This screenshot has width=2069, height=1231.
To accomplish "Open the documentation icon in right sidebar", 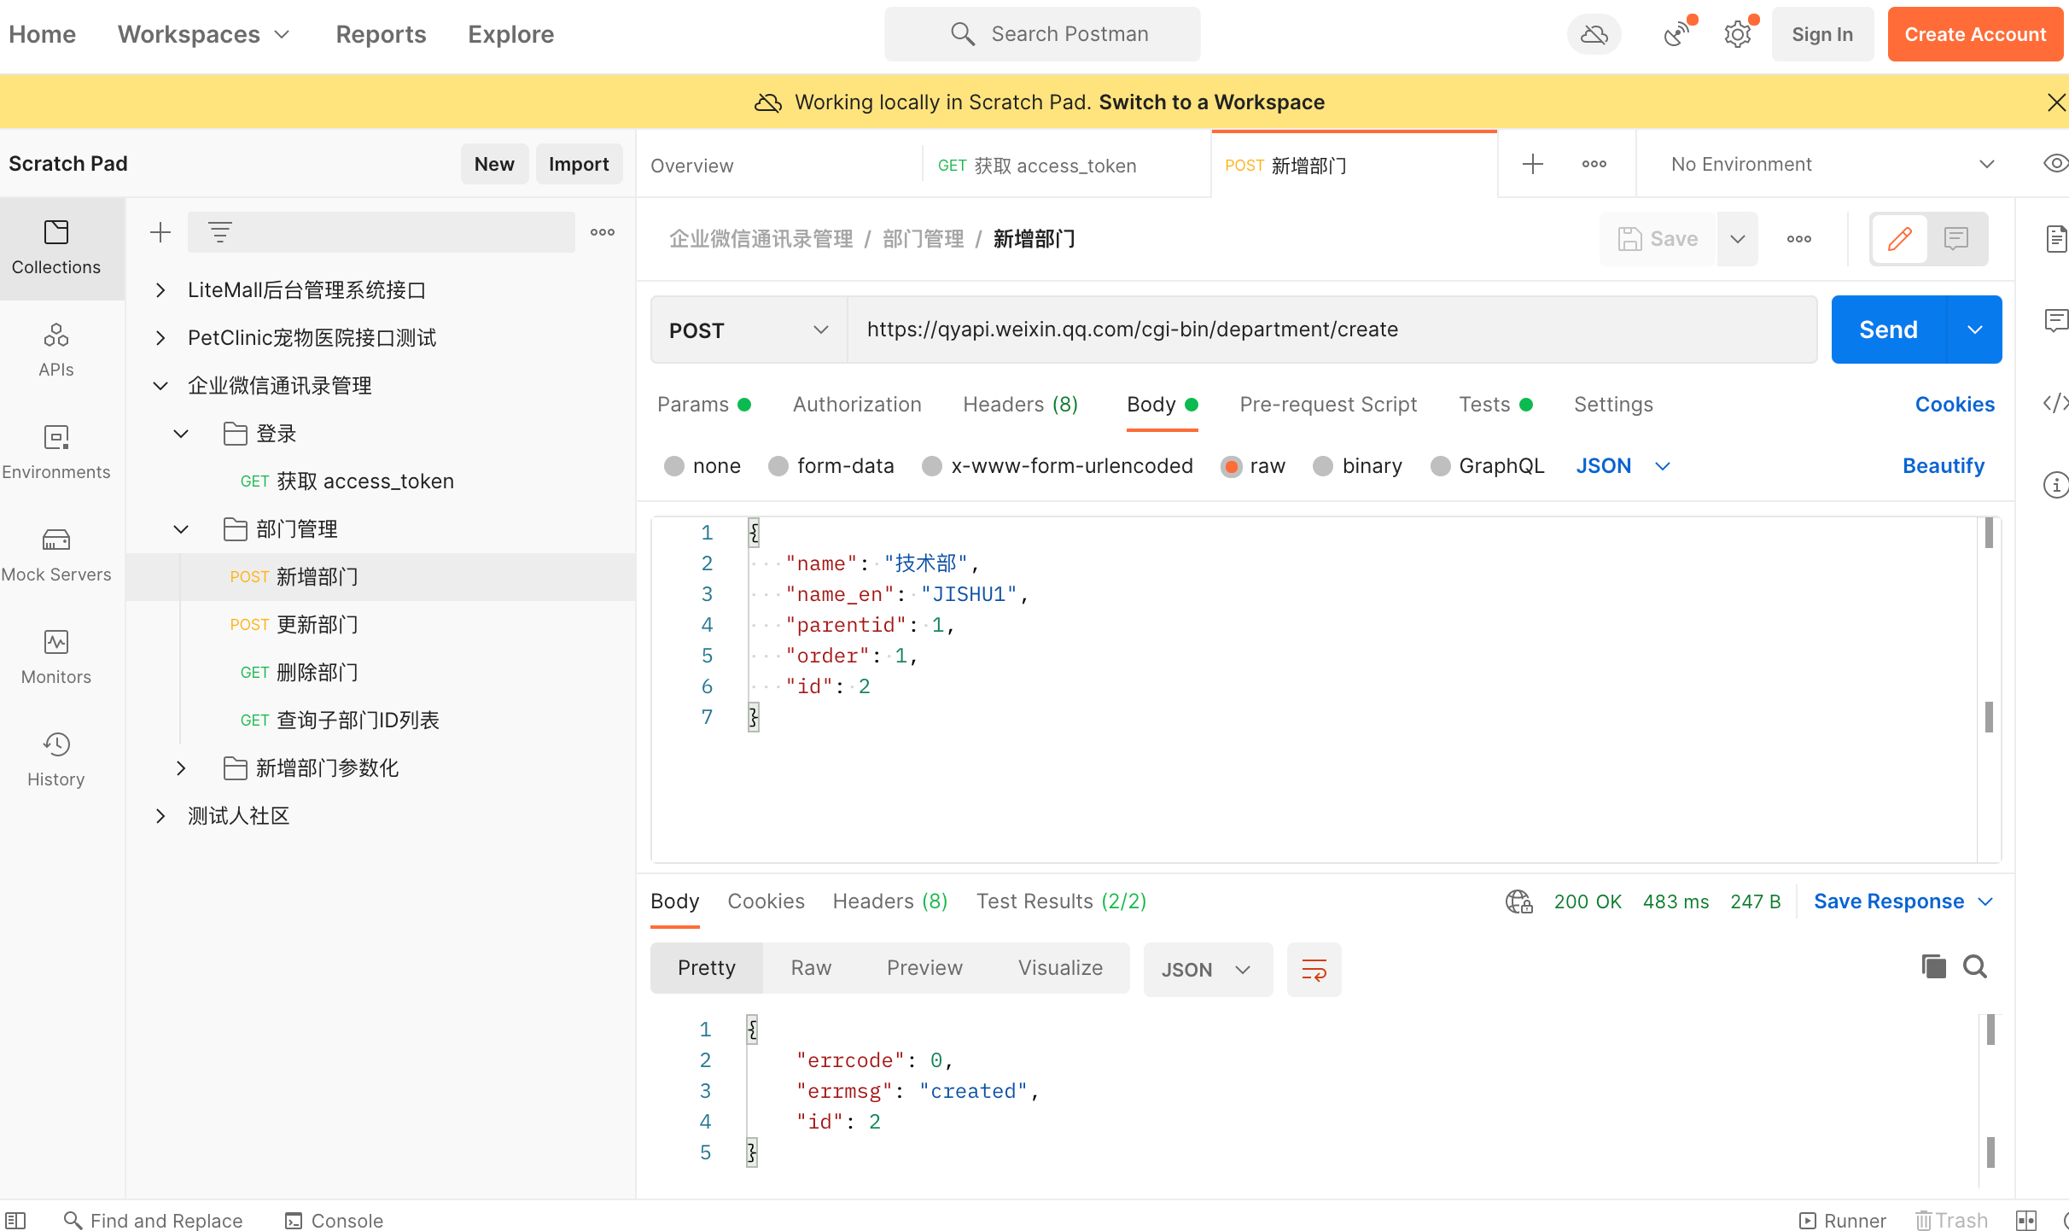I will tap(2056, 239).
